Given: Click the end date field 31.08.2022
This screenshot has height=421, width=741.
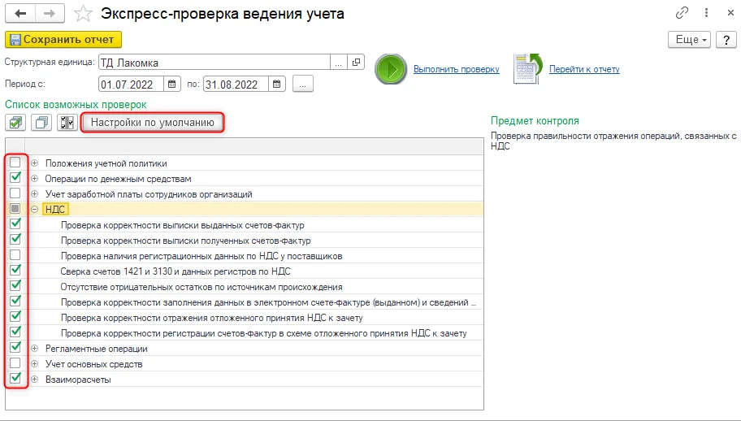Looking at the screenshot, I should 236,84.
